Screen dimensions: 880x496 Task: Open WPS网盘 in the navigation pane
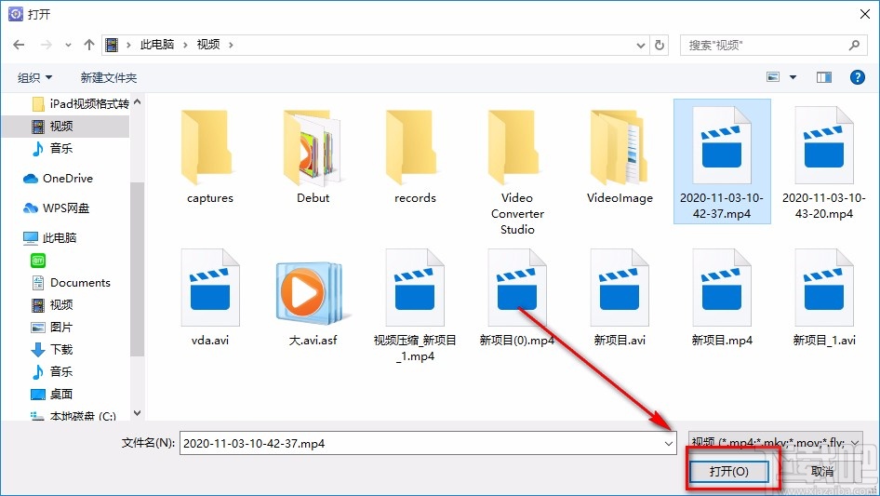tap(56, 208)
